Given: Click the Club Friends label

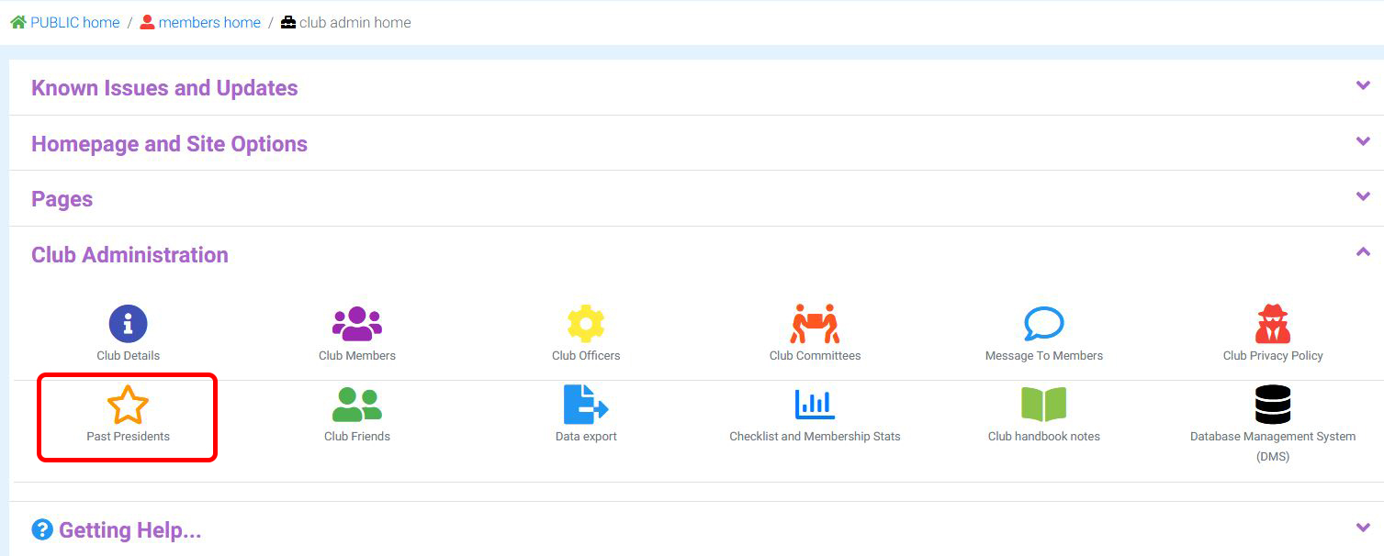Looking at the screenshot, I should pos(357,437).
